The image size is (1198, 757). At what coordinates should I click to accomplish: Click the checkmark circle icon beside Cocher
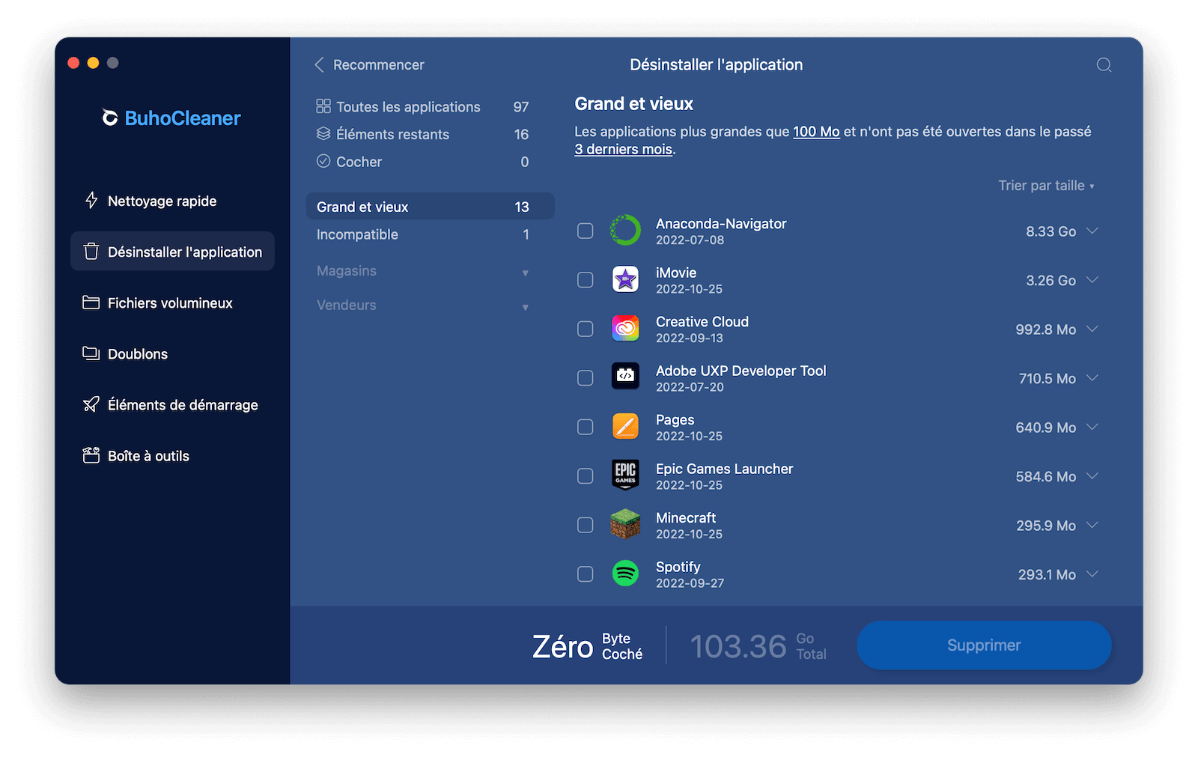pyautogui.click(x=323, y=161)
